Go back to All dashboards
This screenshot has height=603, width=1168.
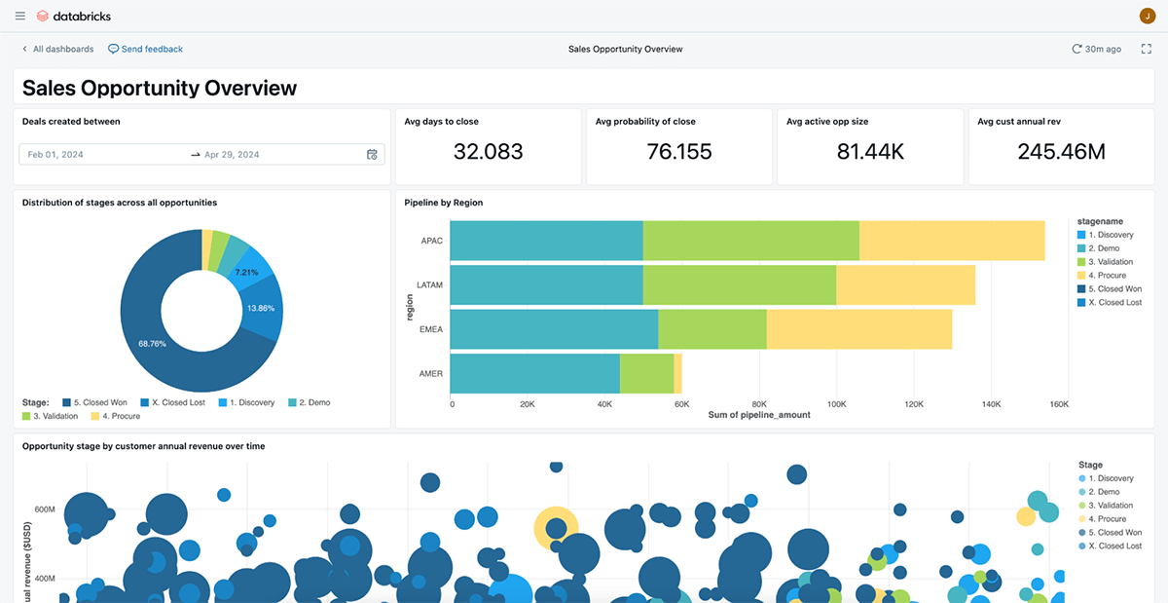coord(63,49)
